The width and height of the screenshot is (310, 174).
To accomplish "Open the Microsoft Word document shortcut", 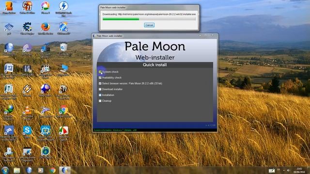I will point(9,71).
